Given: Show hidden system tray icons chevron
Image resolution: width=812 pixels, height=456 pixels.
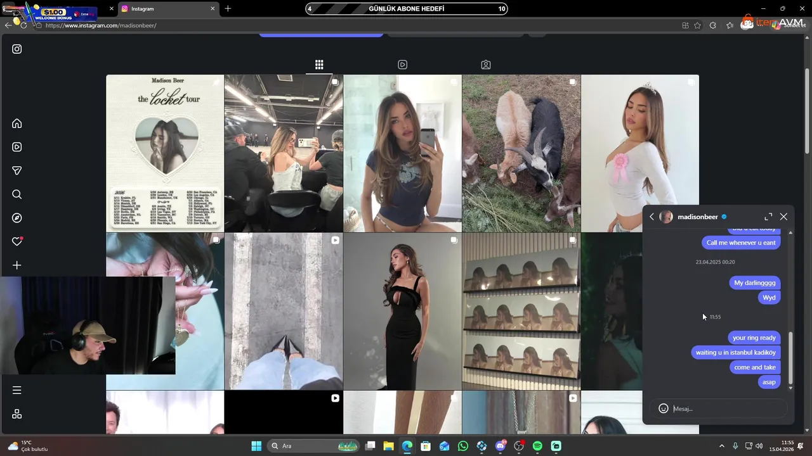Looking at the screenshot, I should (x=721, y=446).
